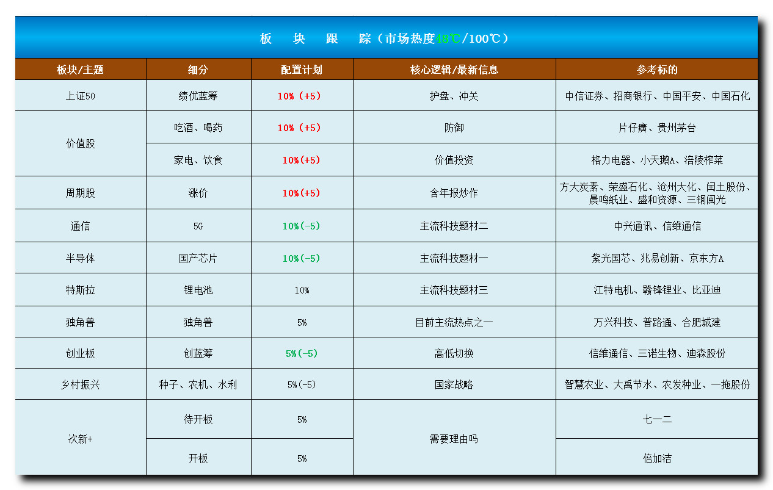This screenshot has height=490, width=773.
Task: Click the 开板 subdivision cell
Action: pyautogui.click(x=198, y=458)
